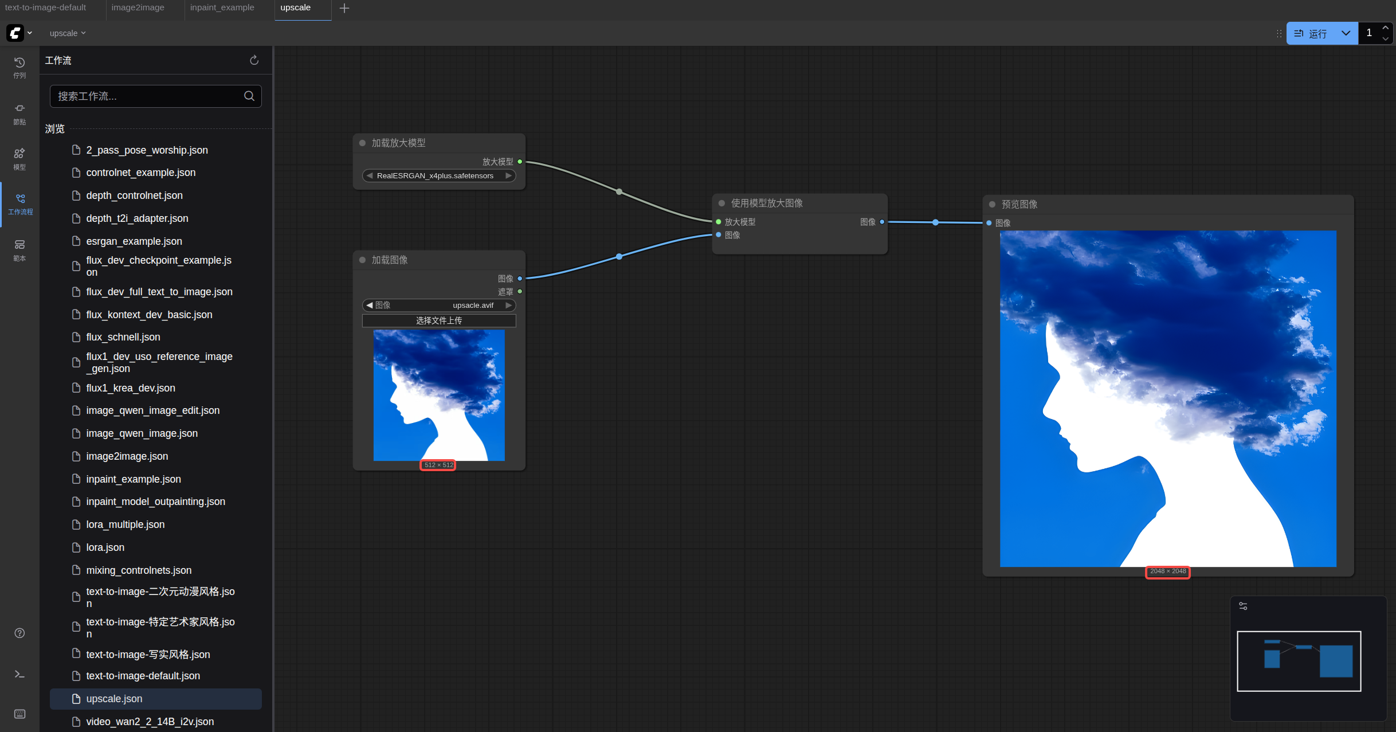Focus the 搜索工作流 search field
The height and width of the screenshot is (732, 1396).
click(156, 96)
